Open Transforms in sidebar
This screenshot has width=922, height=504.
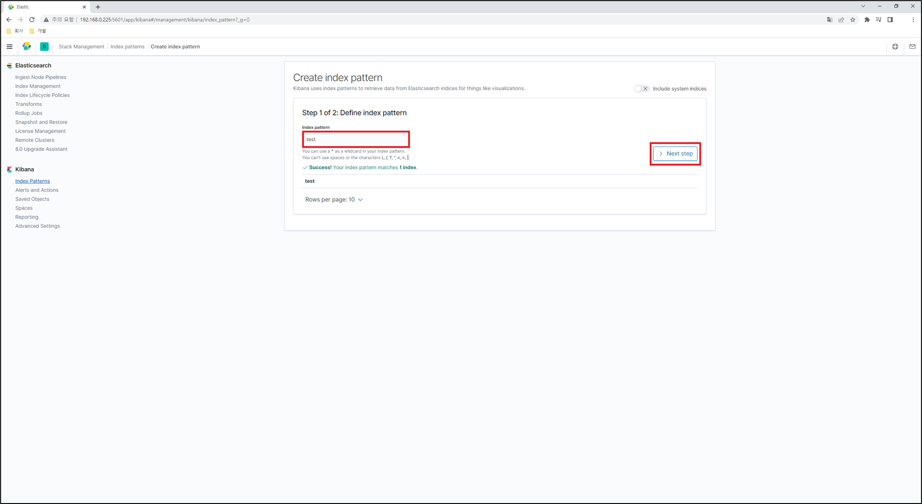pos(29,104)
